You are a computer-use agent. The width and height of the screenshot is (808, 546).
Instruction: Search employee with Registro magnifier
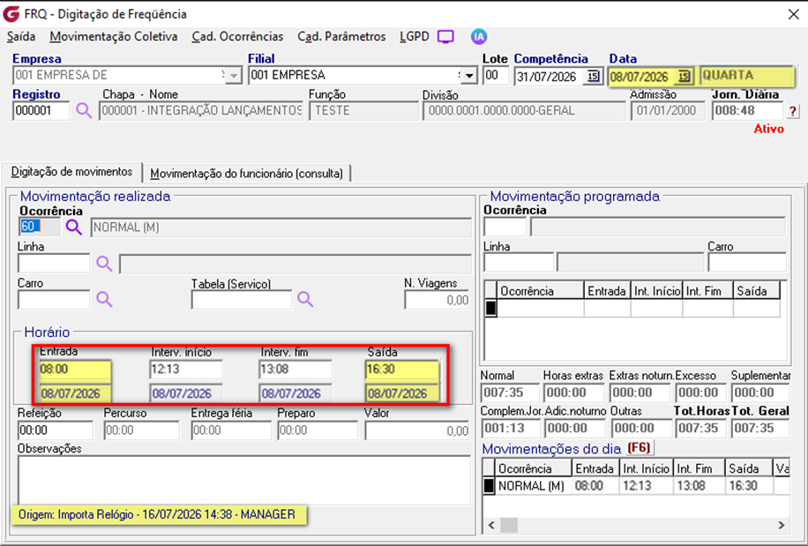(84, 110)
